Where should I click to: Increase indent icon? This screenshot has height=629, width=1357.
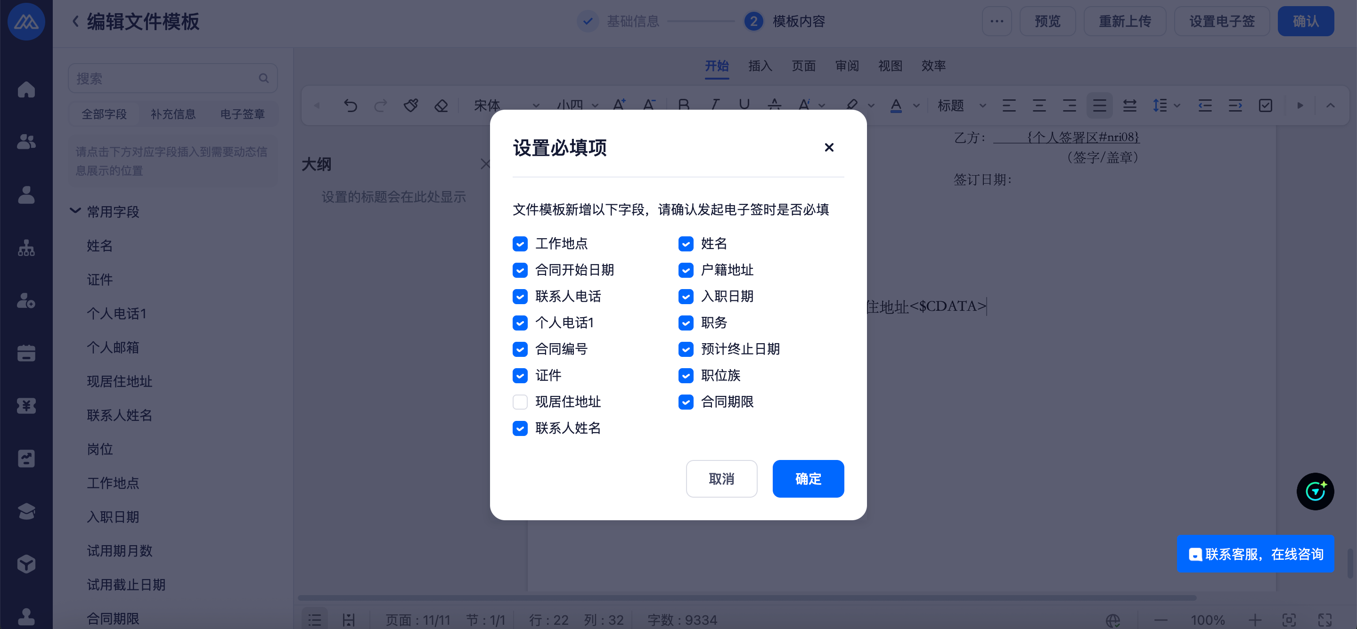coord(1235,106)
